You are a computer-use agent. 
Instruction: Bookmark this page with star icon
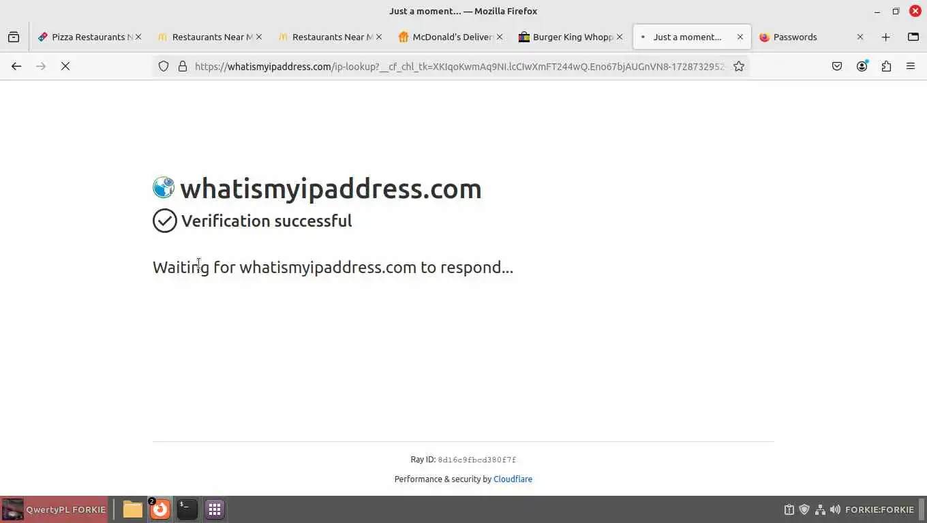tap(739, 66)
